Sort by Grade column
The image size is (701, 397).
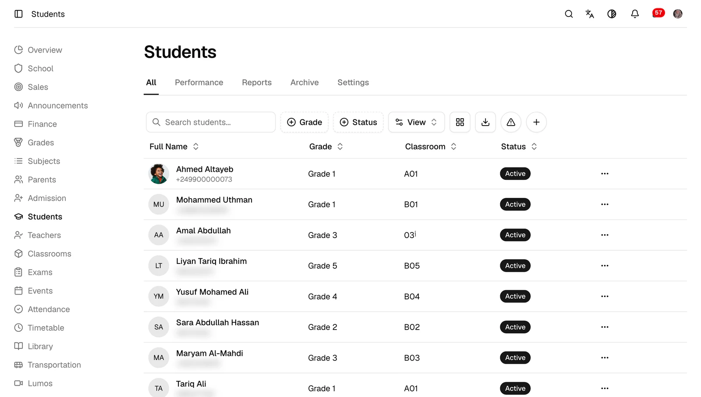pyautogui.click(x=326, y=147)
